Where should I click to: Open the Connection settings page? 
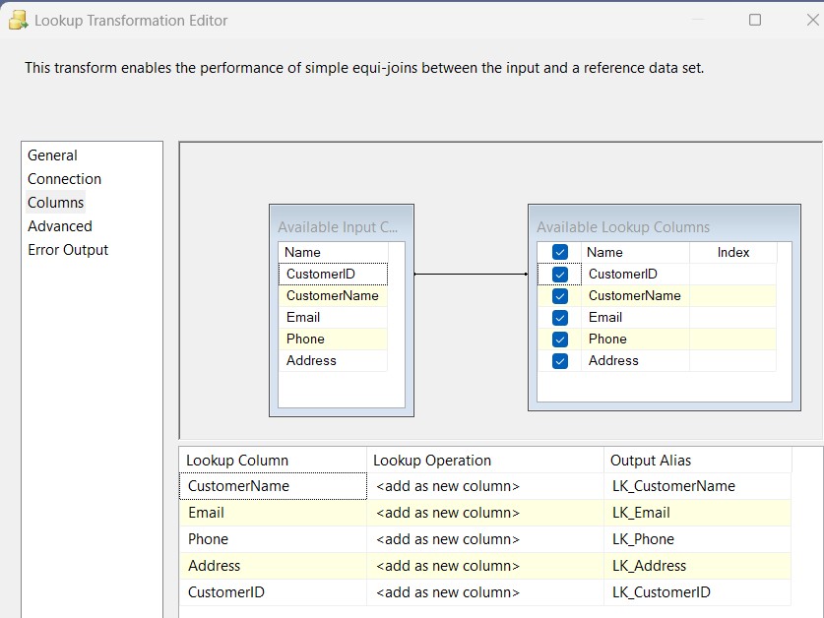coord(64,178)
